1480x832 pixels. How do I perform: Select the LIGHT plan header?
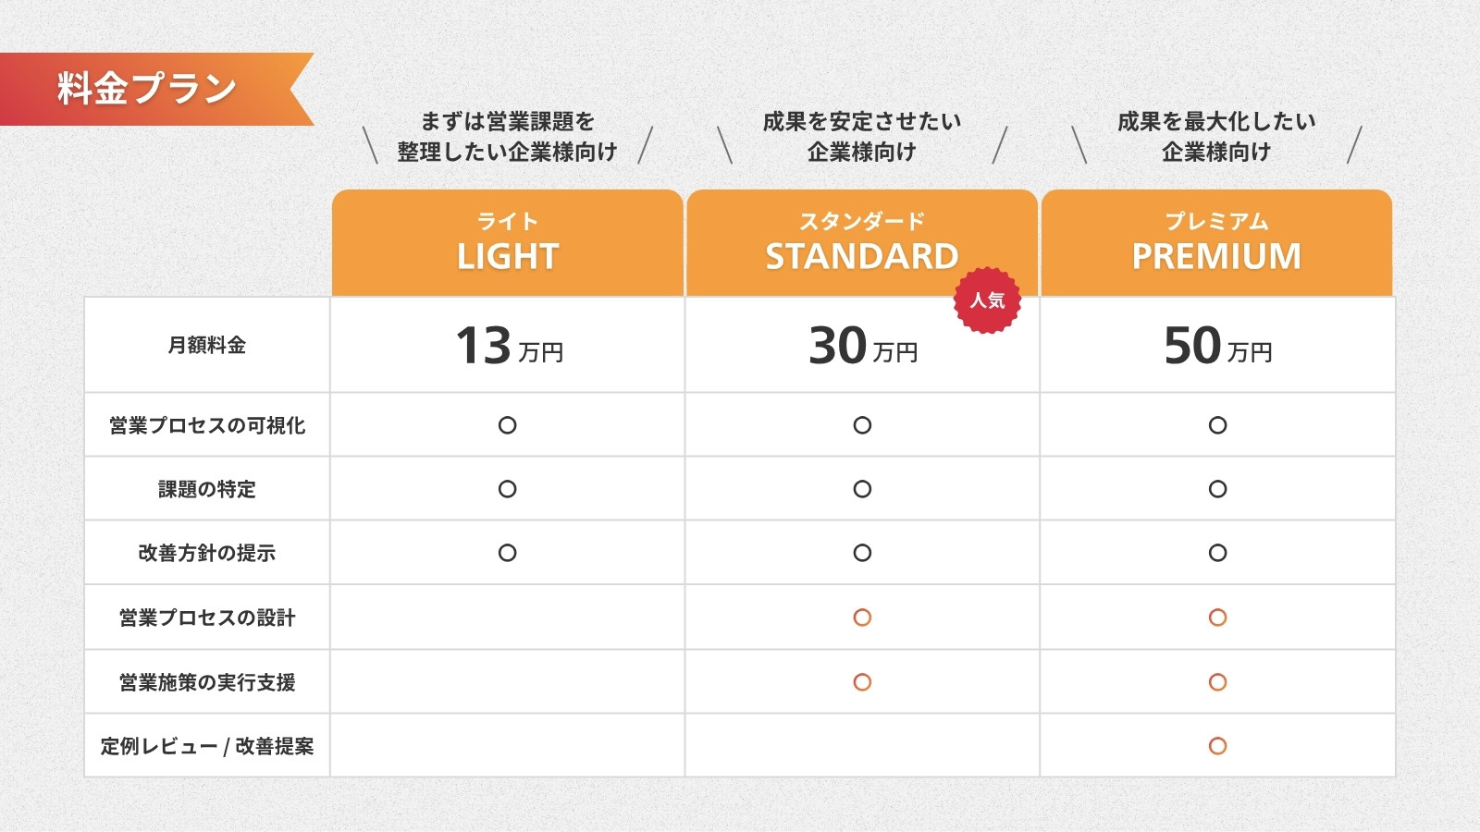[x=507, y=243]
